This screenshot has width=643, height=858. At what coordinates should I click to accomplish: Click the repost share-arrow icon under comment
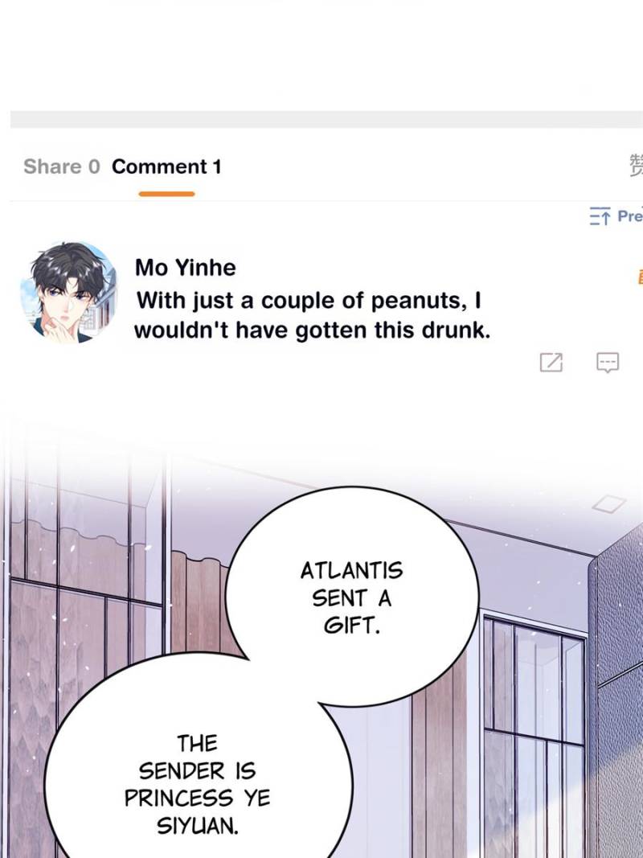tap(551, 362)
